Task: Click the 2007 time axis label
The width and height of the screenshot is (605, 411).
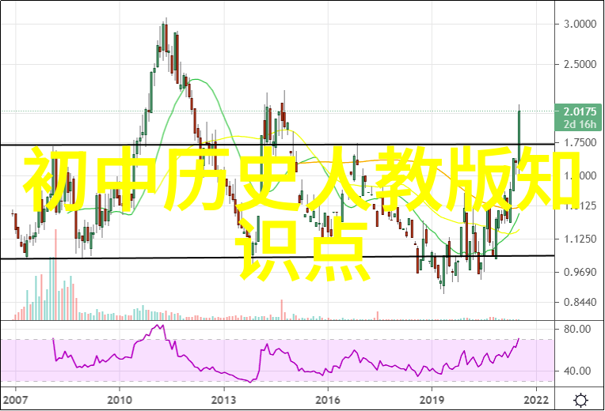Action: click(13, 399)
